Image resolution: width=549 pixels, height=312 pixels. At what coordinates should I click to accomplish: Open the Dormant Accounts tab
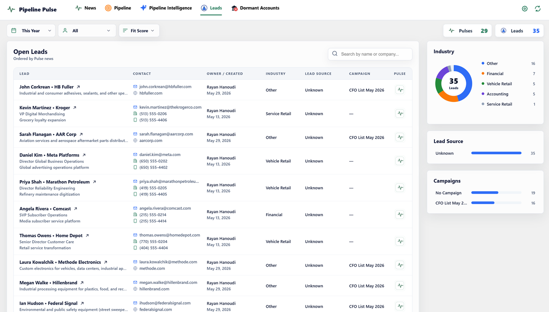[255, 8]
